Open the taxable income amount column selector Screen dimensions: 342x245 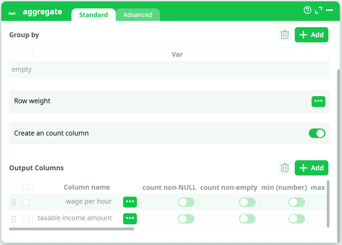click(130, 219)
